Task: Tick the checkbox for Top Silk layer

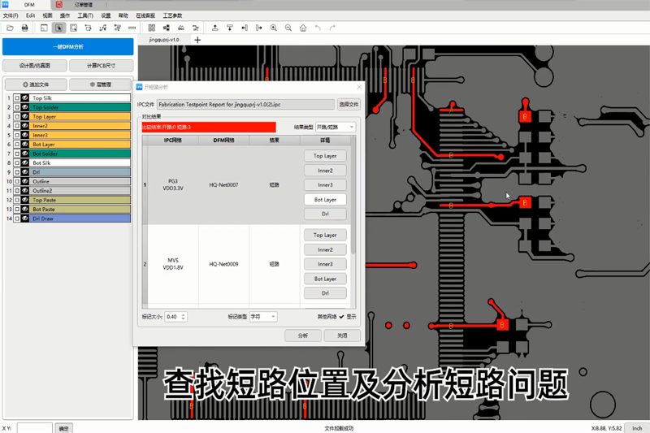Action: click(16, 98)
